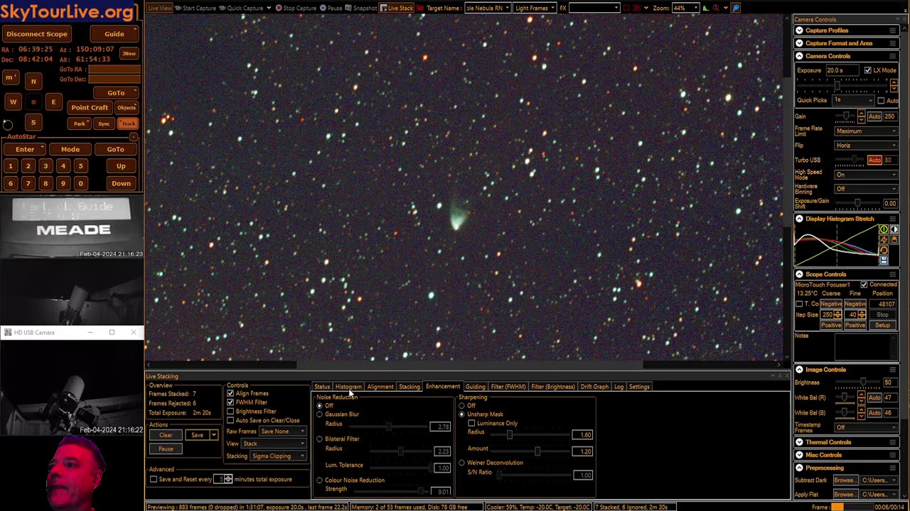Slew west with W button
Viewport: 910px width, 511px height.
tap(13, 102)
